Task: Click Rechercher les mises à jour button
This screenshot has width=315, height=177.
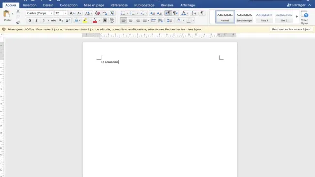Action: (x=291, y=29)
